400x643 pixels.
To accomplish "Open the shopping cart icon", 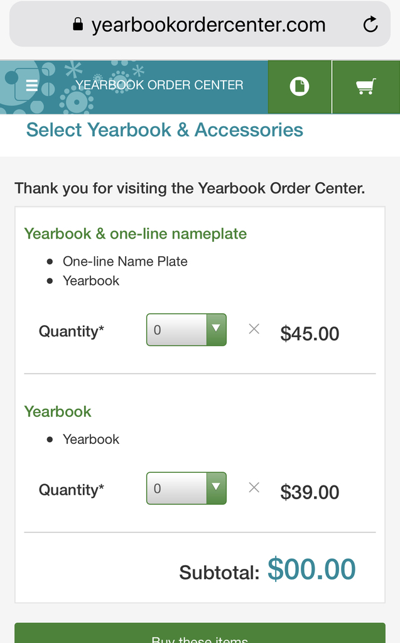I will [365, 87].
